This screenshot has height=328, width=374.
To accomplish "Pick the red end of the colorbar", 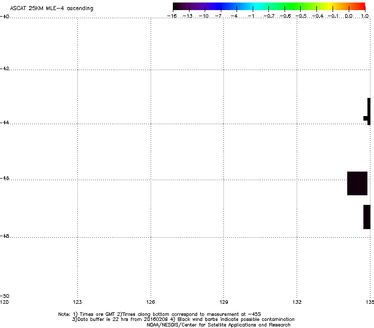I will tap(360, 6).
